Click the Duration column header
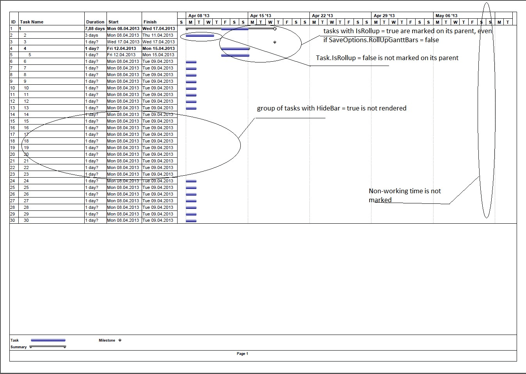 [95, 22]
